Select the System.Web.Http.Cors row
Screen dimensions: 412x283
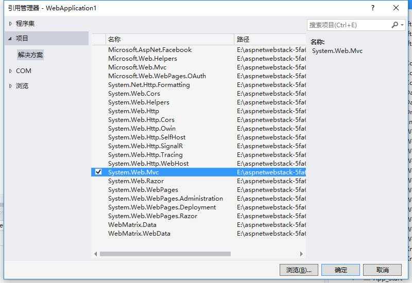point(198,120)
